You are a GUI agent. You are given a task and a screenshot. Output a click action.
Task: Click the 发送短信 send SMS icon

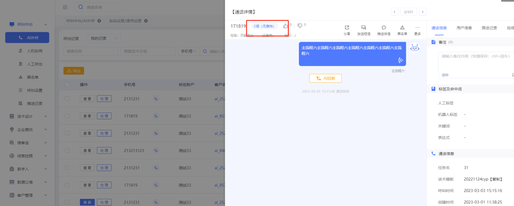(363, 27)
